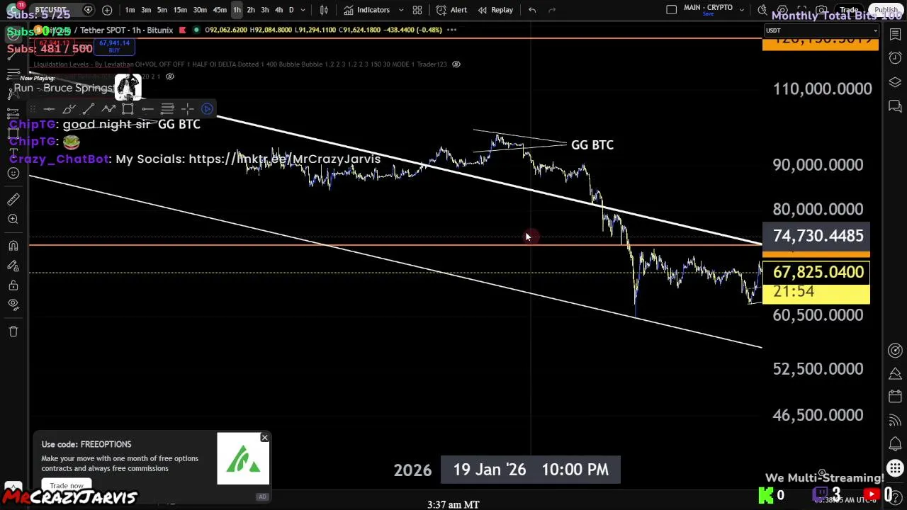Open the candlestick chart type selector

click(324, 10)
